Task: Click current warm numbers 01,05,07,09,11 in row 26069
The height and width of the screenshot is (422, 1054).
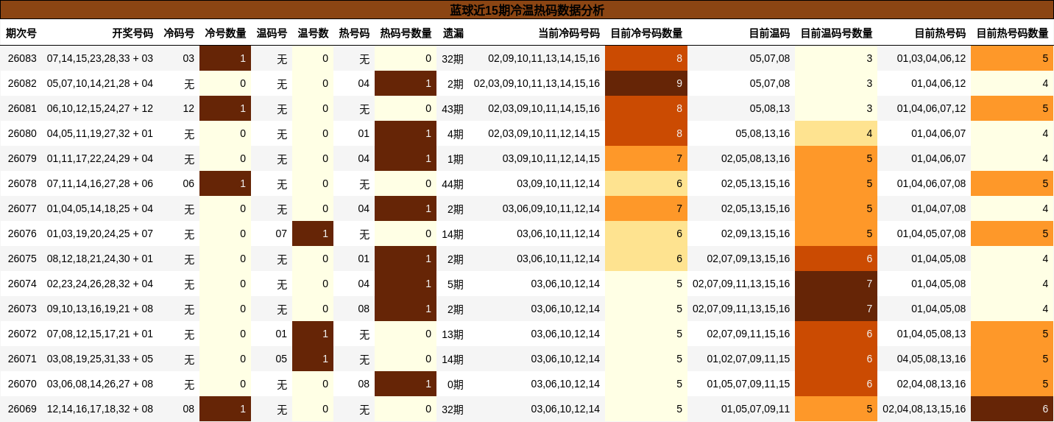Action: (755, 409)
